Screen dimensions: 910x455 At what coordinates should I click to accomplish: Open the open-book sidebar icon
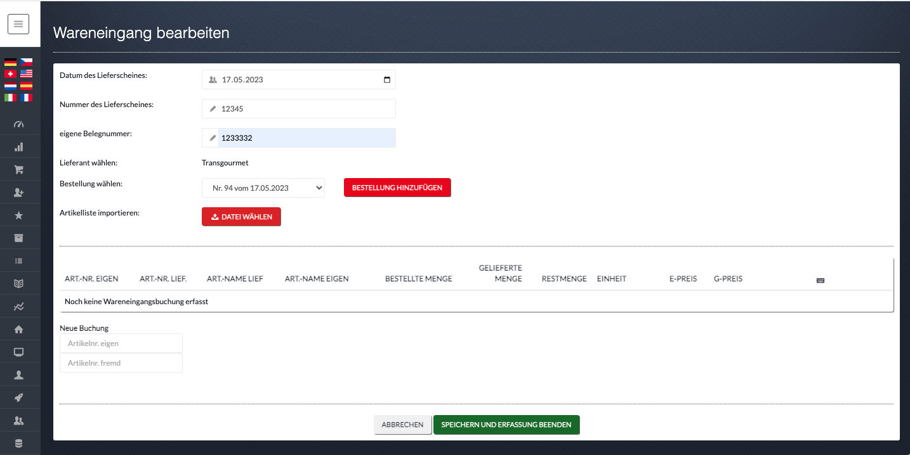tap(18, 283)
